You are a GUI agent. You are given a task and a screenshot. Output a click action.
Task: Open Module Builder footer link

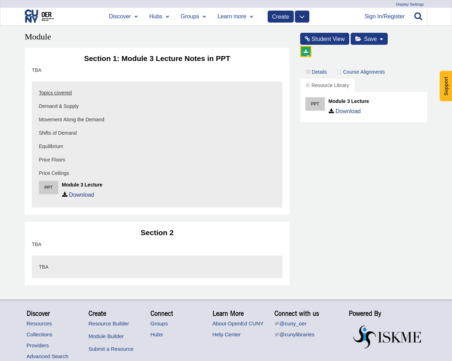(x=106, y=336)
